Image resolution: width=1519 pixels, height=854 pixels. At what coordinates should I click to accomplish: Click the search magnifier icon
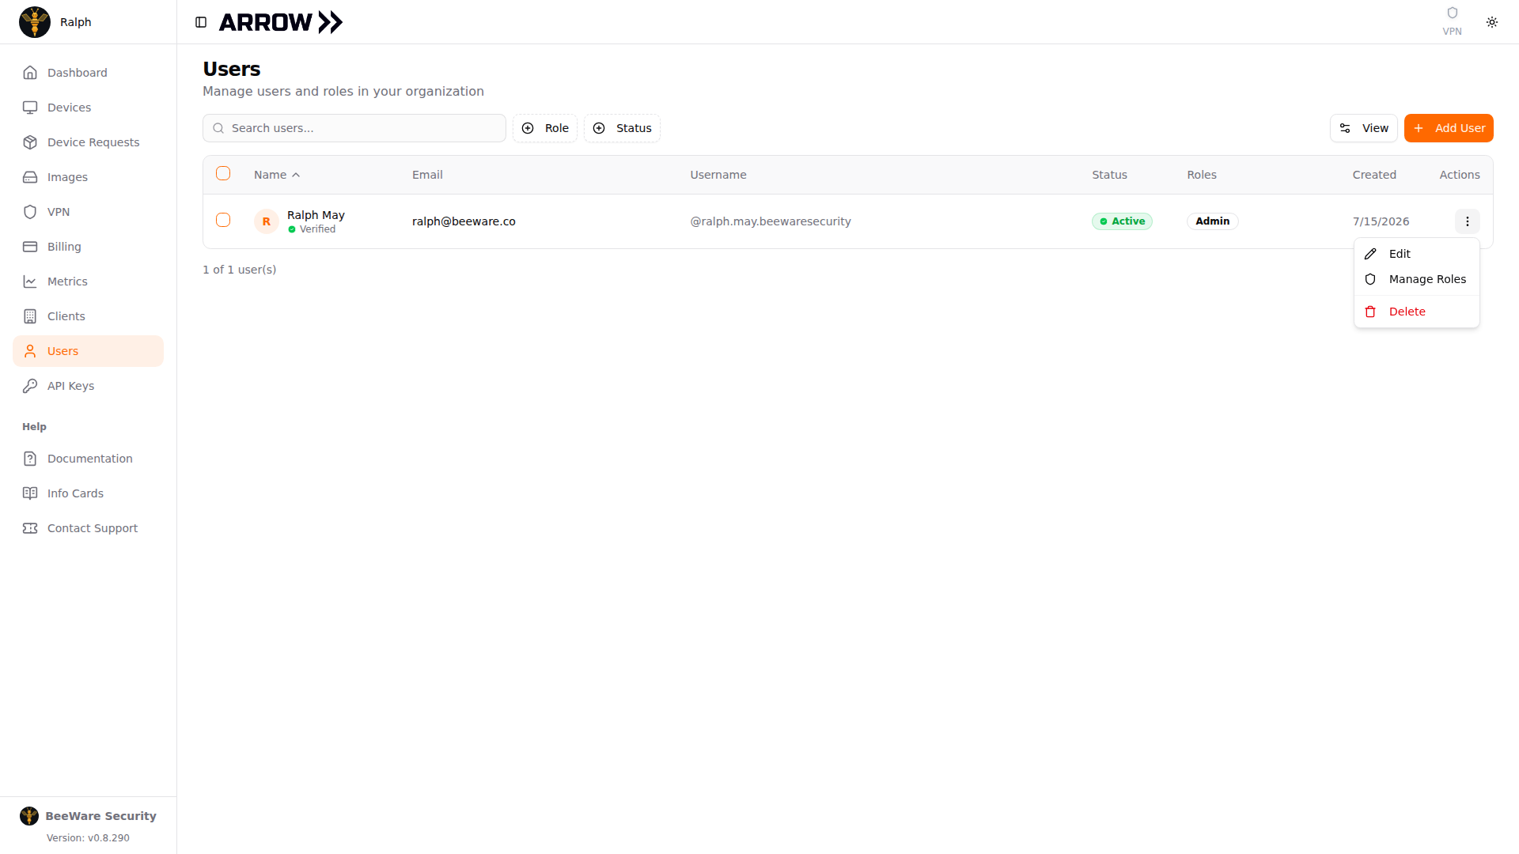(218, 128)
